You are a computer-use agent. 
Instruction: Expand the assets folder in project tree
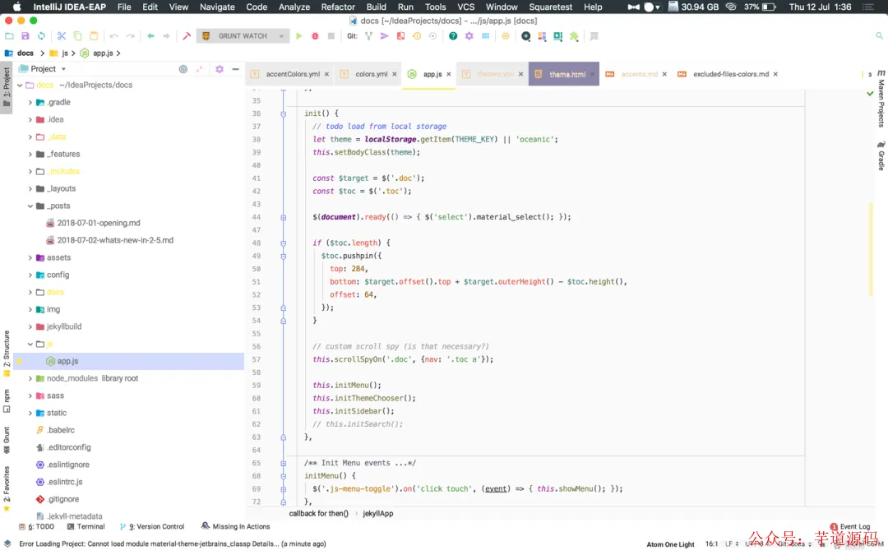(x=30, y=257)
